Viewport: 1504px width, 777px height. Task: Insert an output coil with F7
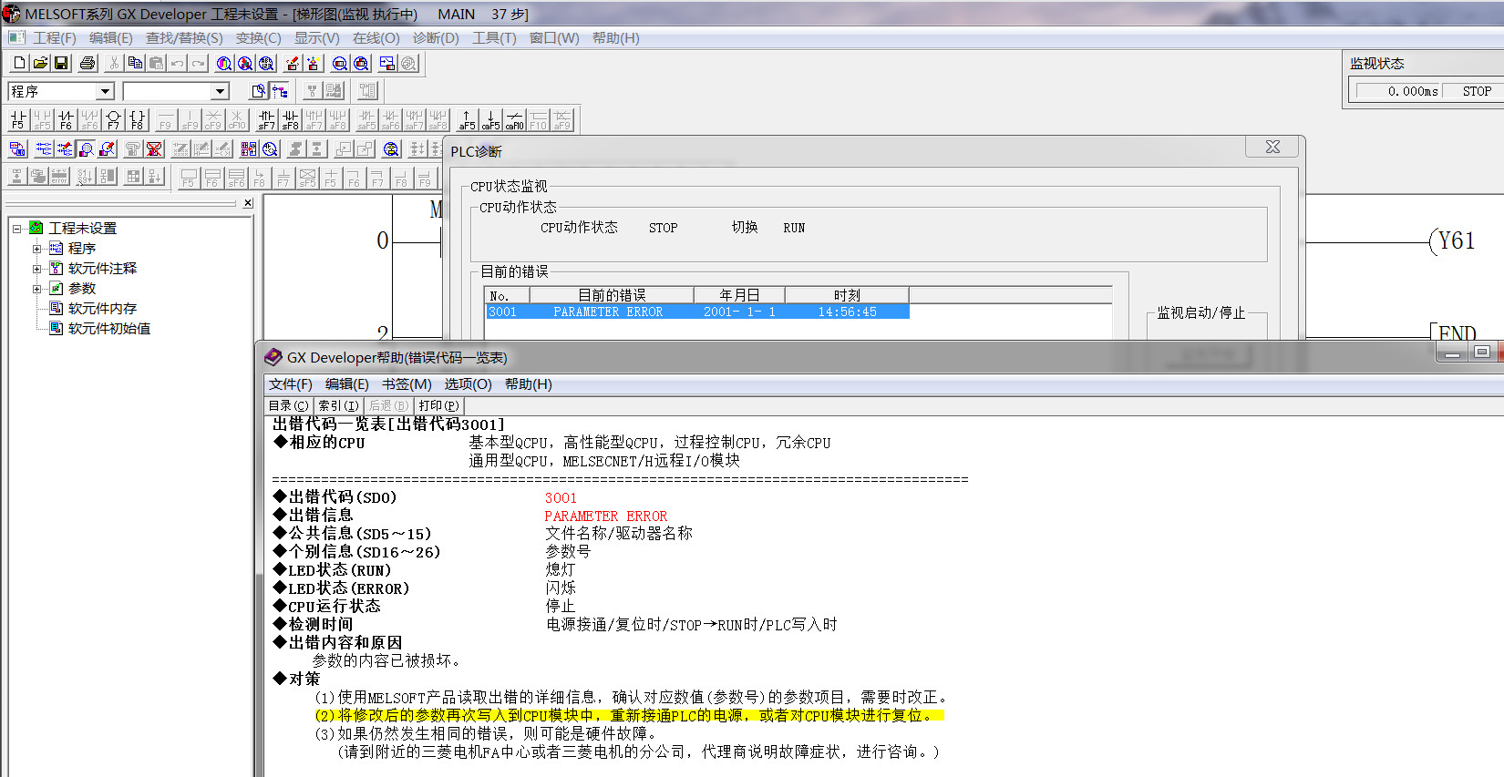pos(113,119)
